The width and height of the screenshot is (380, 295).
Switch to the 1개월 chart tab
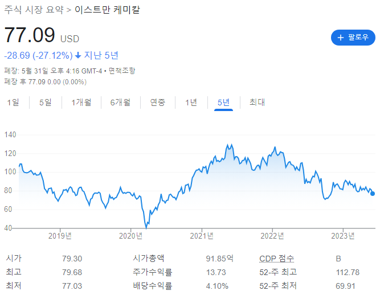81,103
